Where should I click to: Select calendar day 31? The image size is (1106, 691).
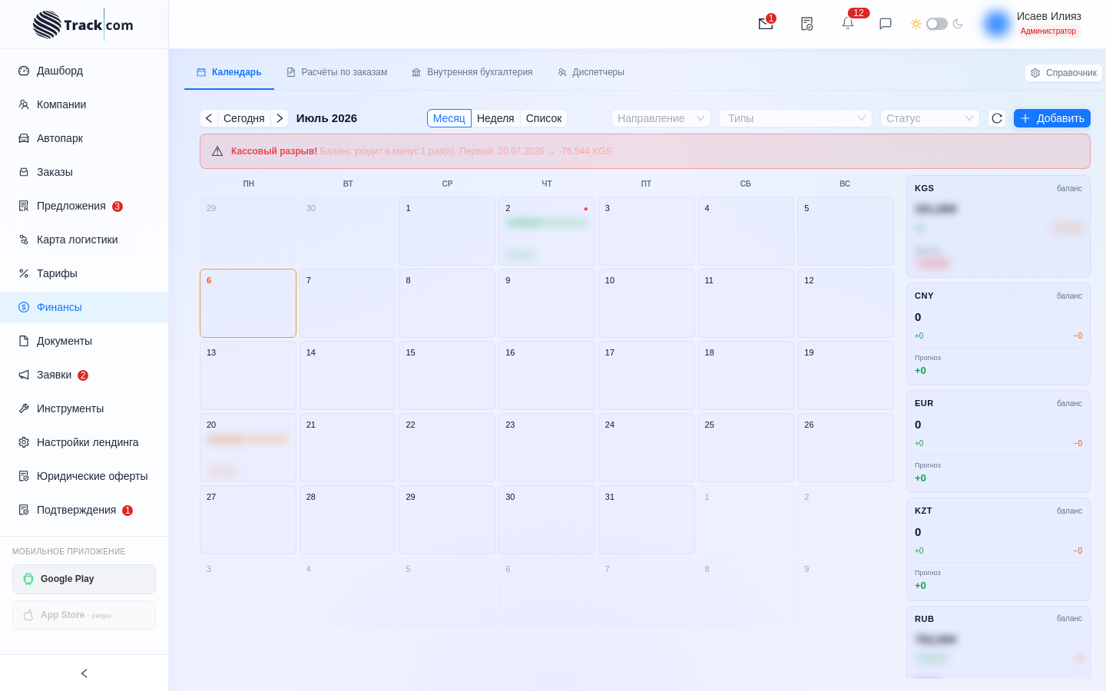point(647,520)
